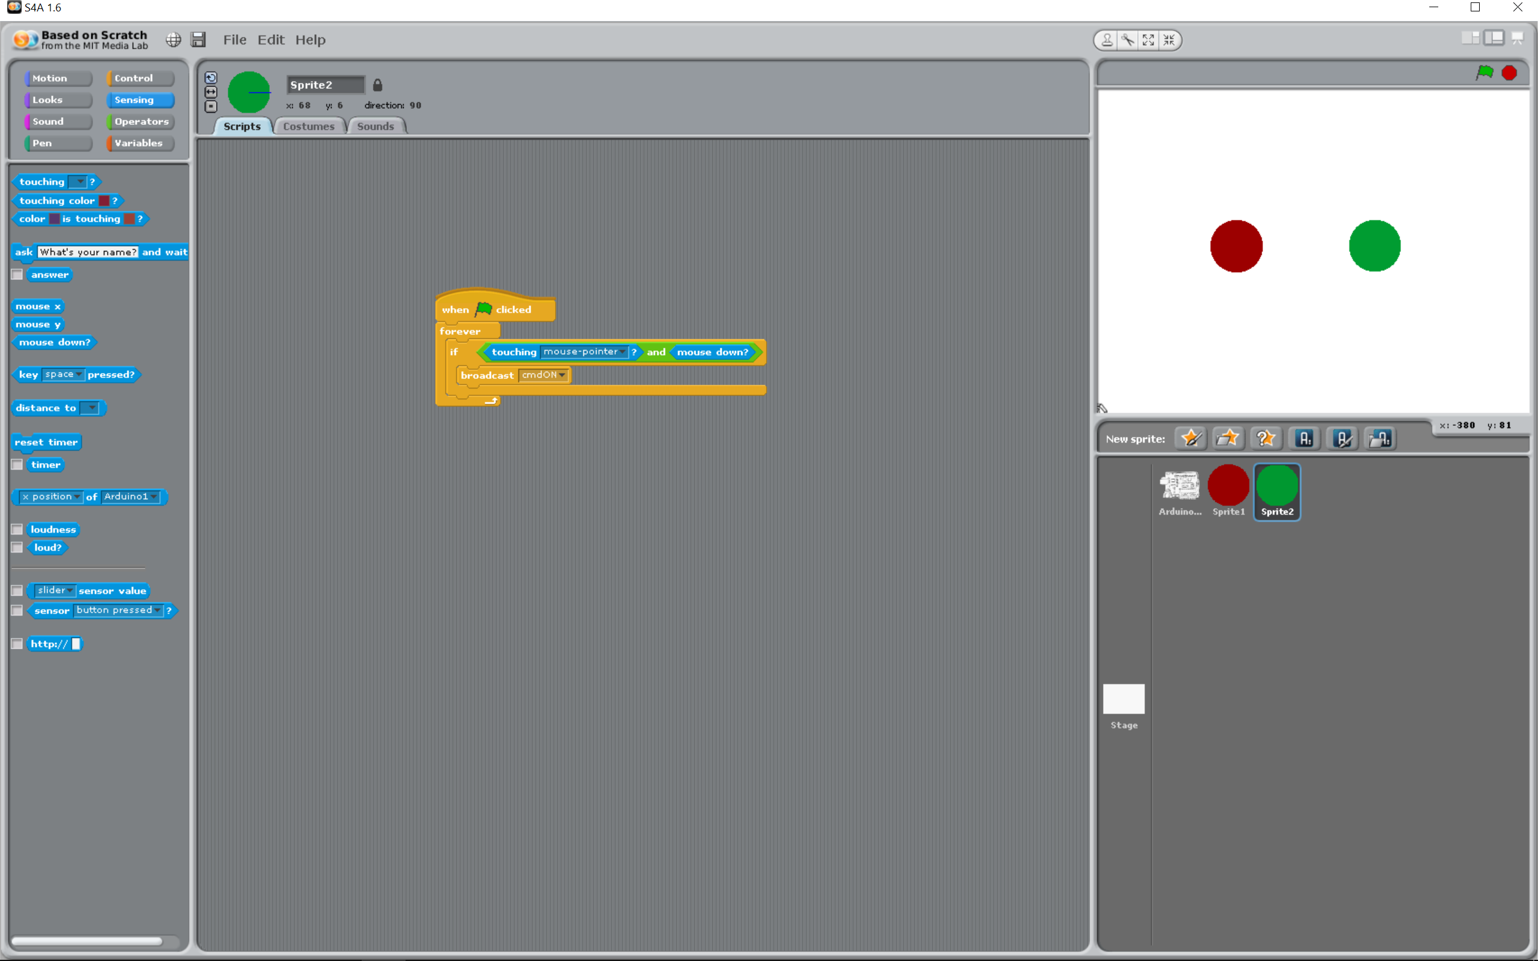Click the red stop button
This screenshot has width=1538, height=961.
tap(1509, 73)
